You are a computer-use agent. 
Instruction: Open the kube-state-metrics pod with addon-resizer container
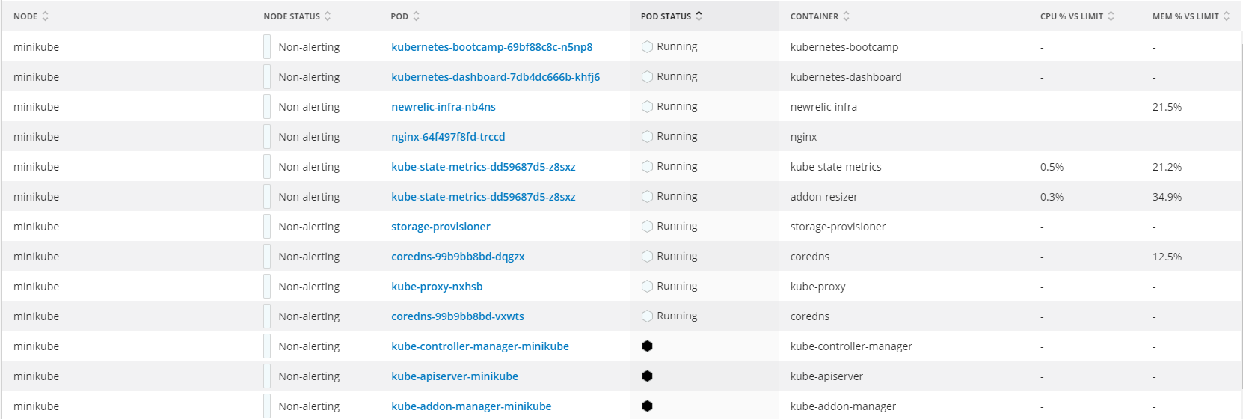(483, 196)
